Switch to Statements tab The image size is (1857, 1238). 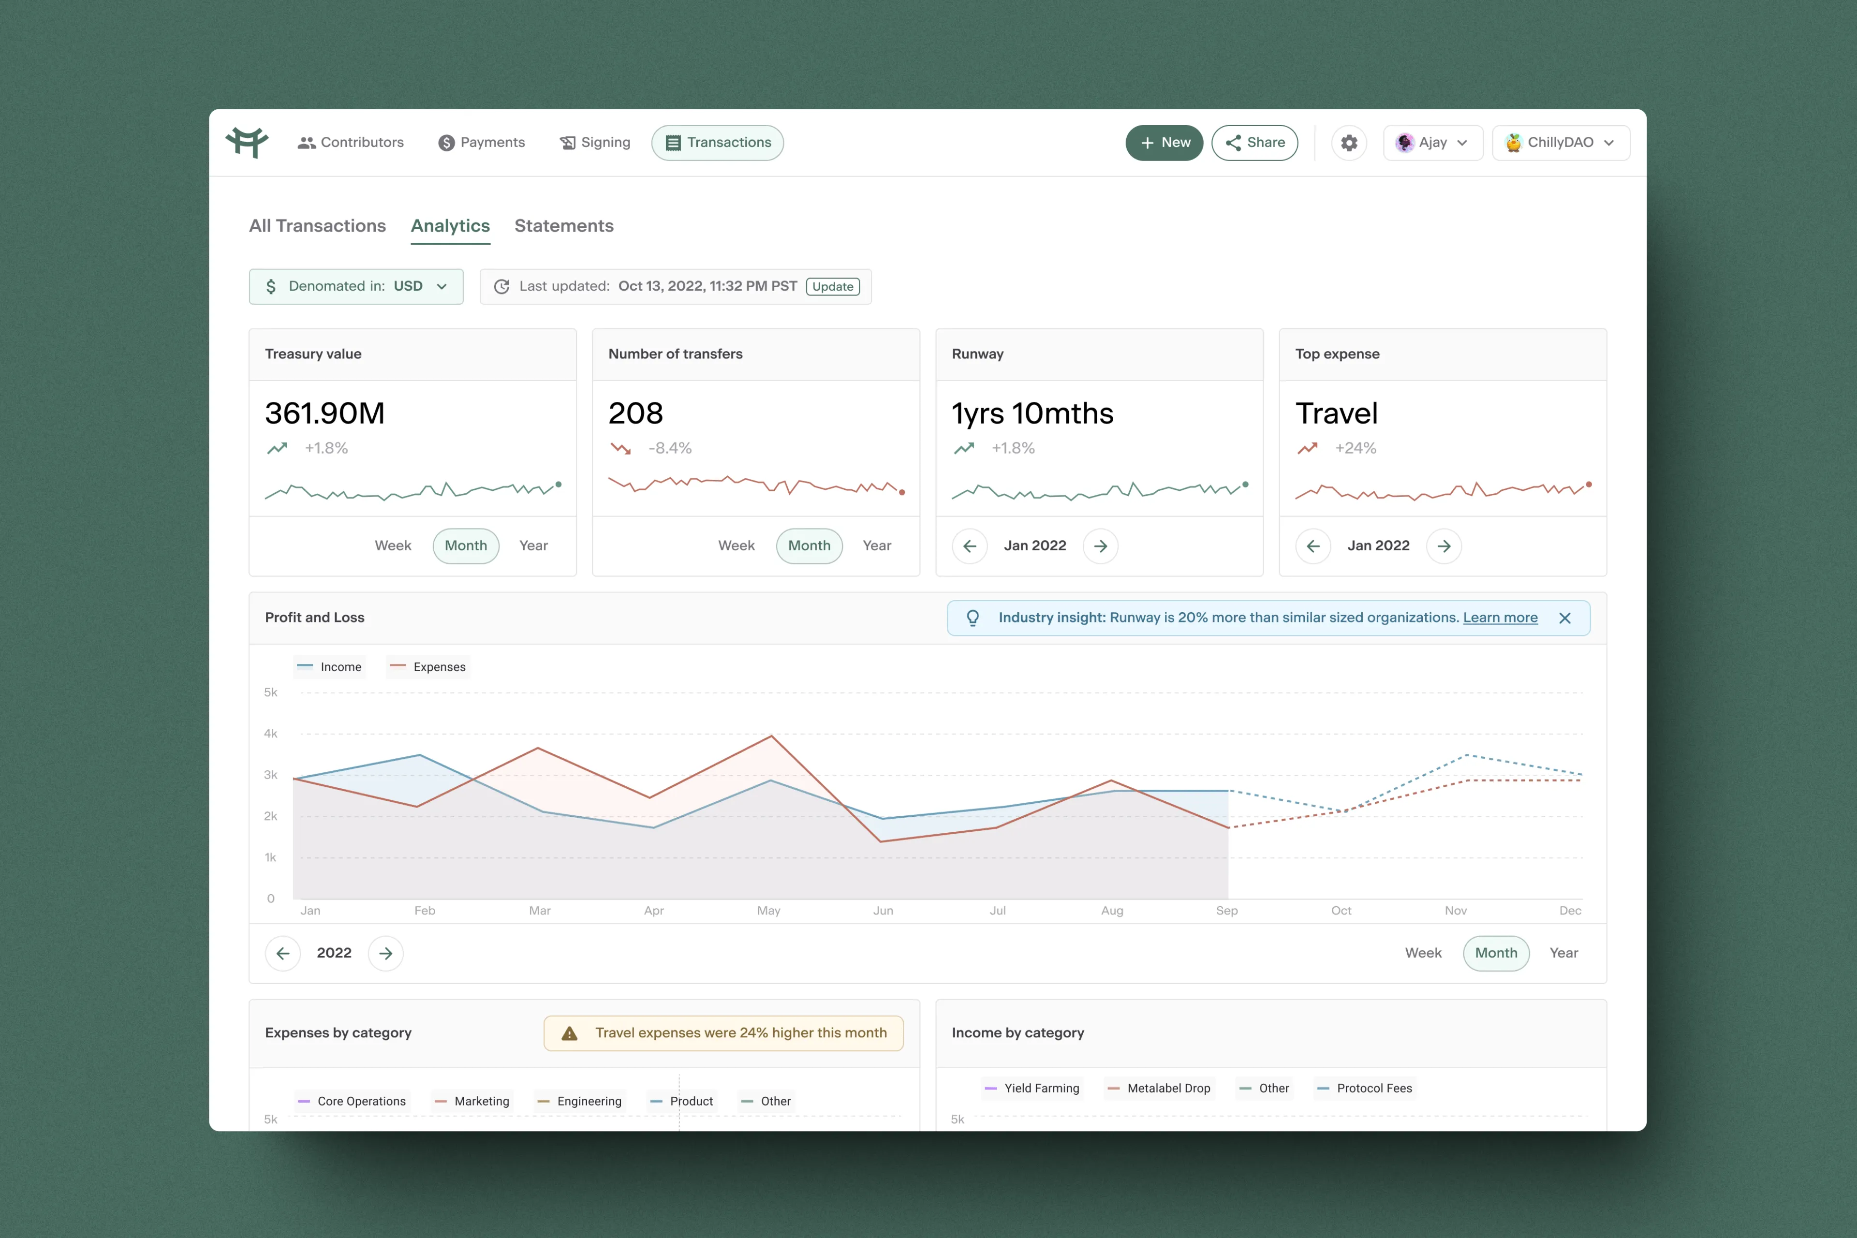[564, 226]
